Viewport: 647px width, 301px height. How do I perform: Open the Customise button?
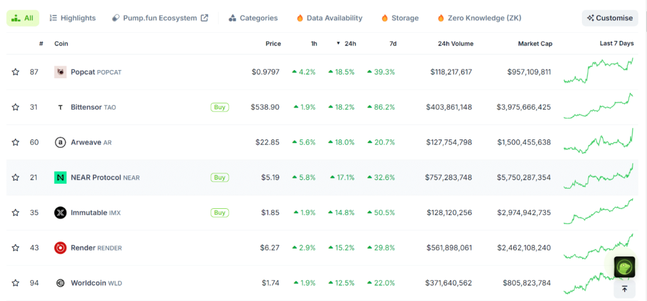[609, 18]
